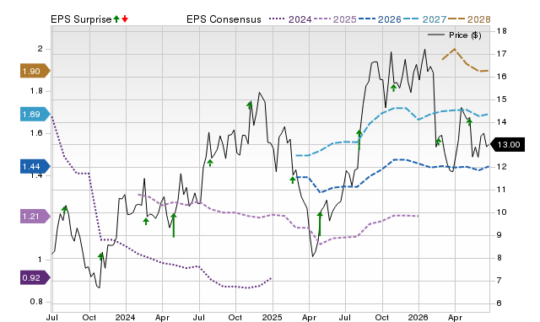This screenshot has width=540, height=322.
Task: Toggle the Price ($) legend entry
Action: click(x=455, y=35)
